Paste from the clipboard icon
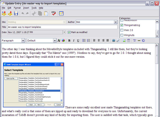 point(46,14)
